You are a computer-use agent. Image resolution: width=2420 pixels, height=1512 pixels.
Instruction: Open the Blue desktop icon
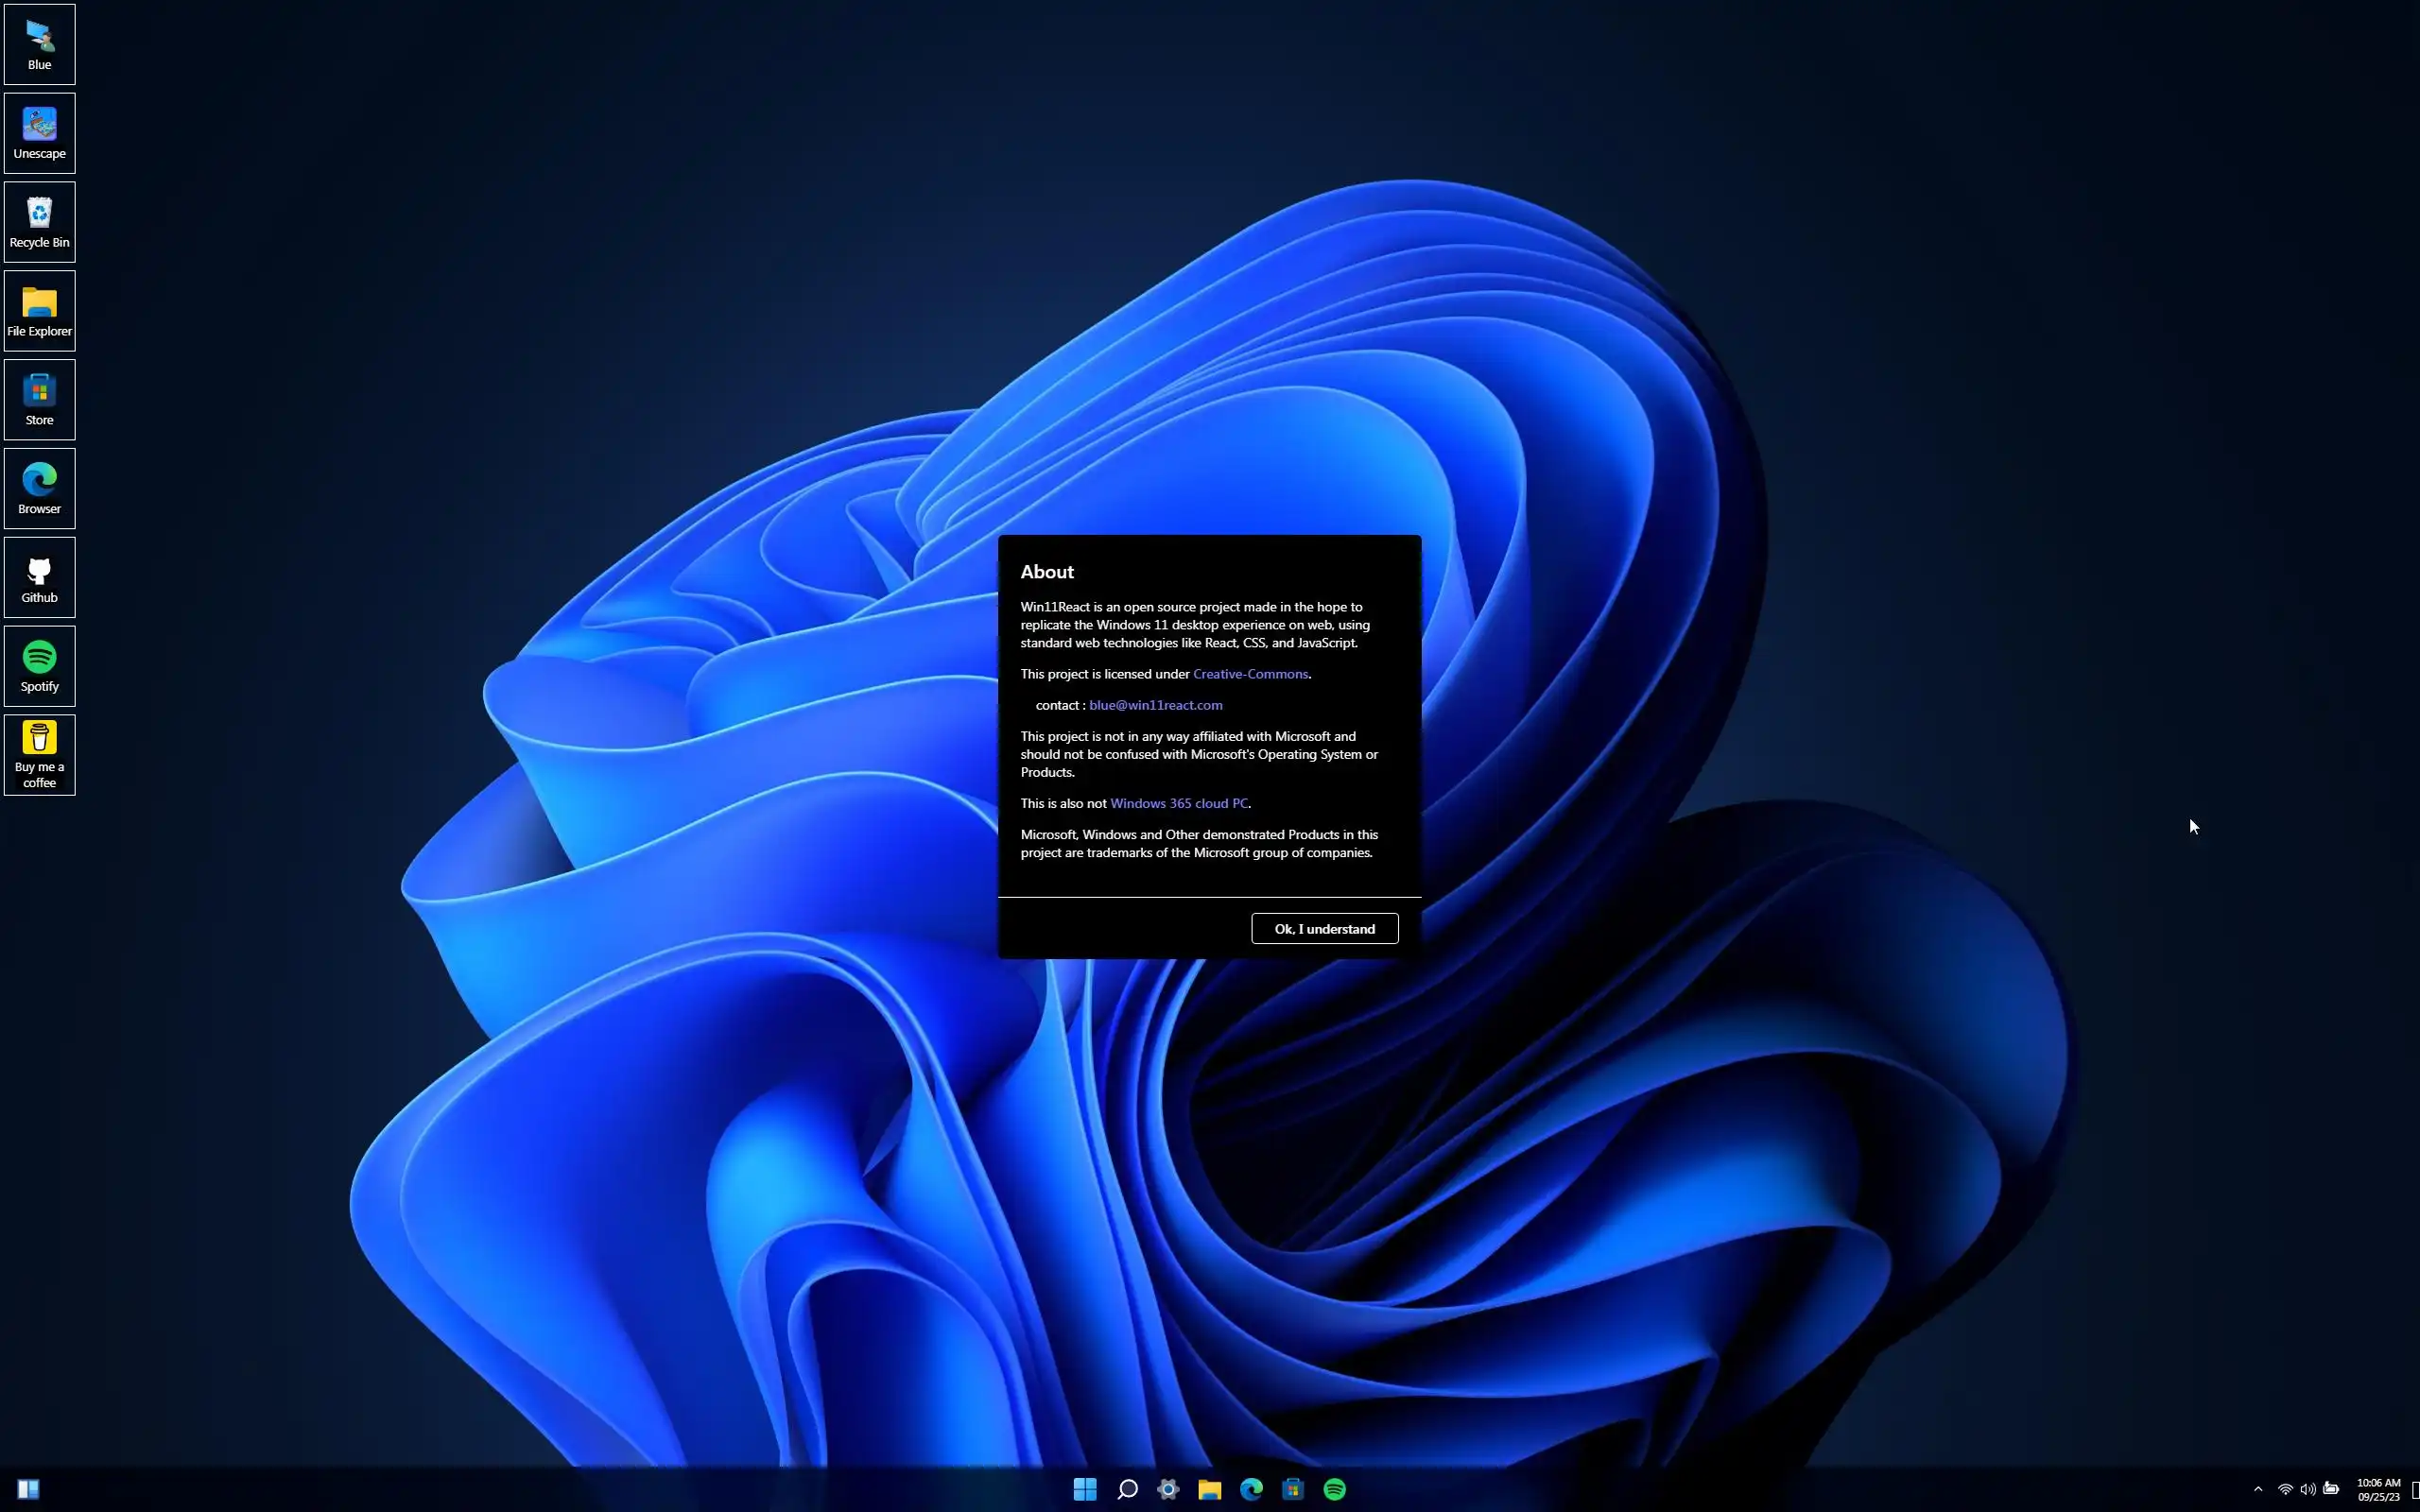click(x=39, y=44)
